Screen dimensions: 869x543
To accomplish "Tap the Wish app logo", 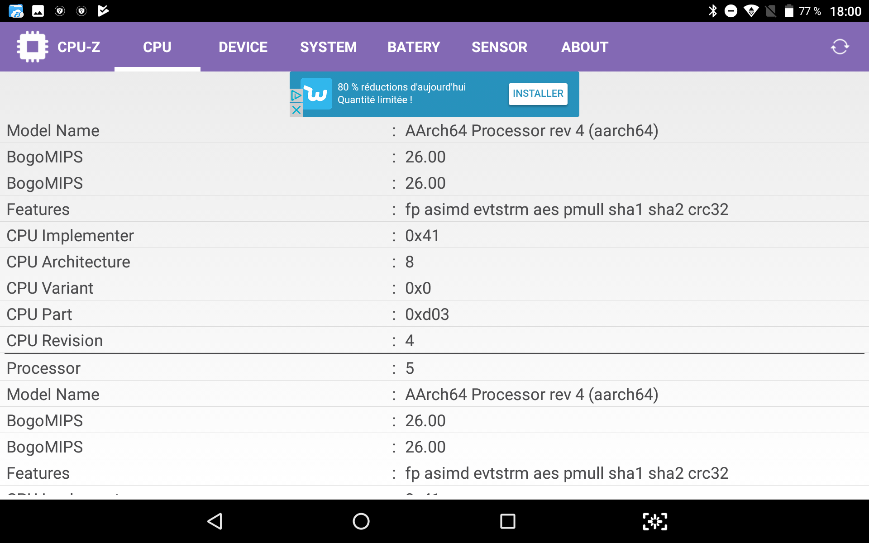I will [317, 94].
